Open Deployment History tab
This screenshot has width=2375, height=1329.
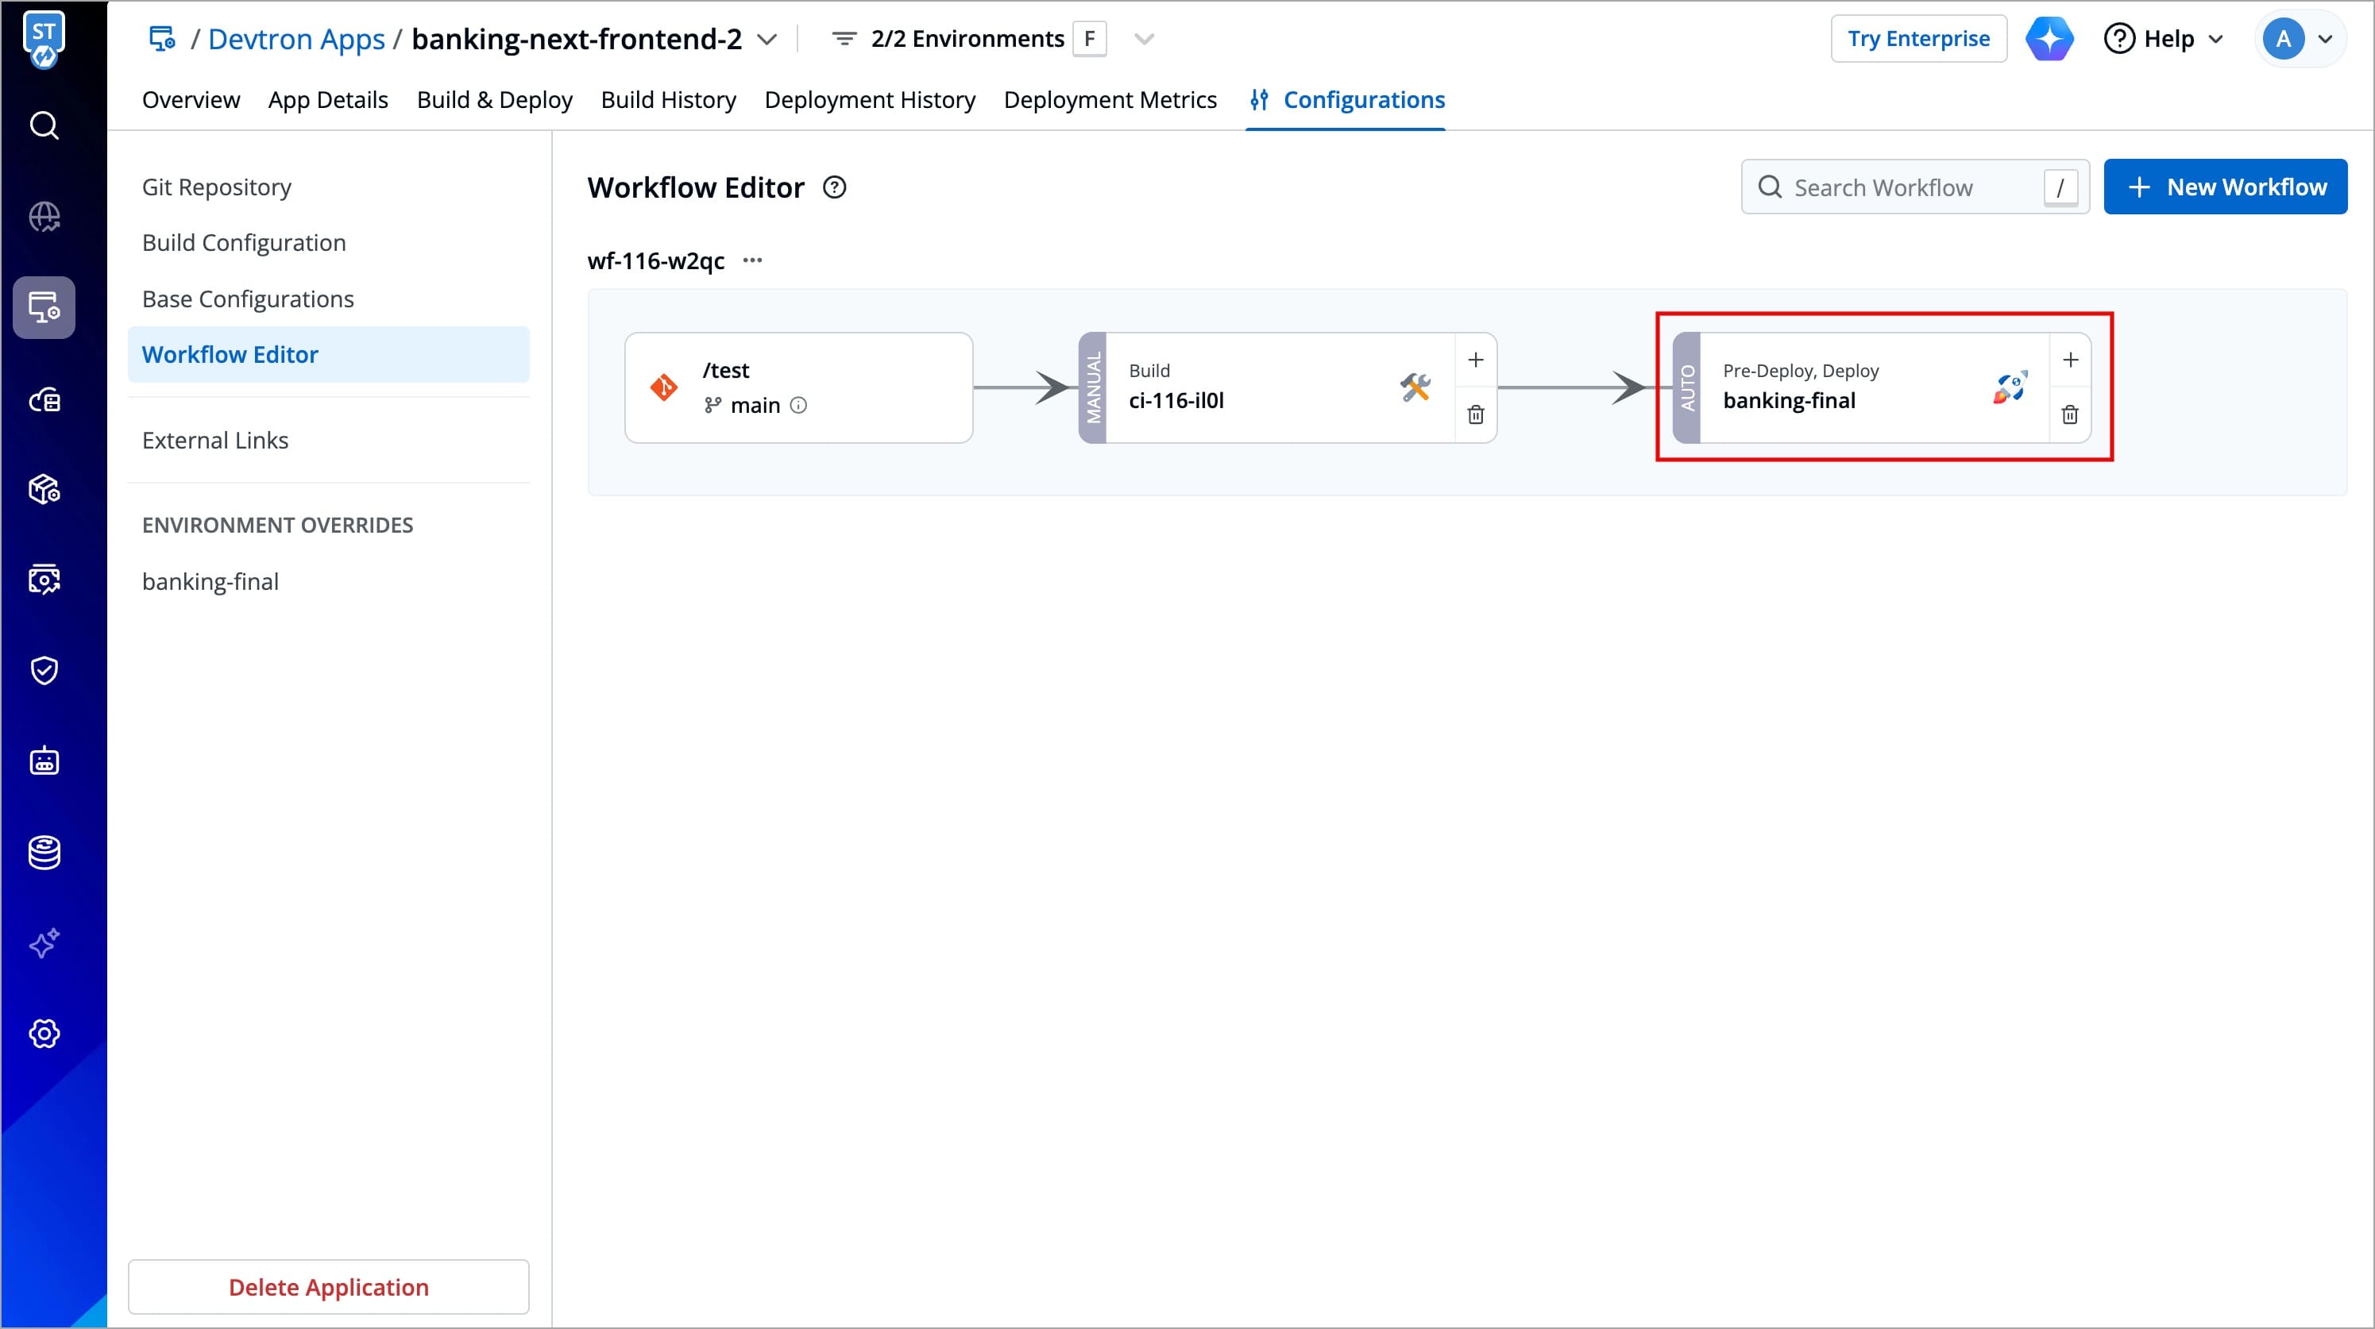pyautogui.click(x=870, y=99)
